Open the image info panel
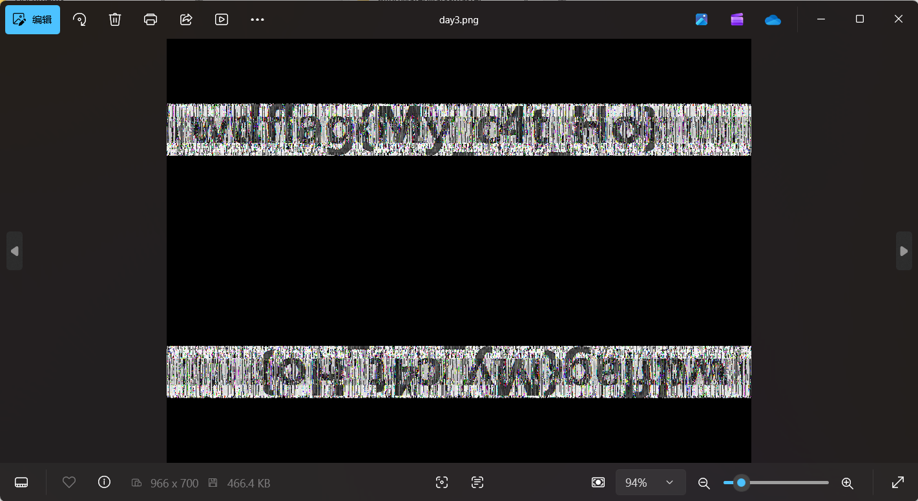The image size is (918, 501). pyautogui.click(x=104, y=482)
